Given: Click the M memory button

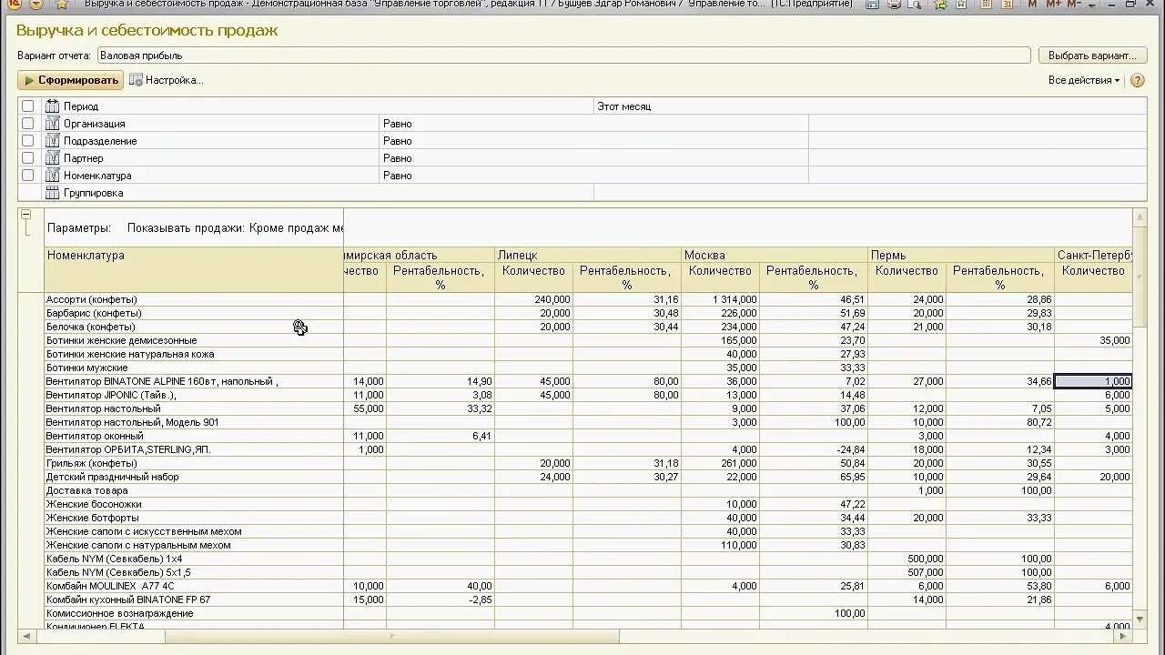Looking at the screenshot, I should tap(1032, 5).
